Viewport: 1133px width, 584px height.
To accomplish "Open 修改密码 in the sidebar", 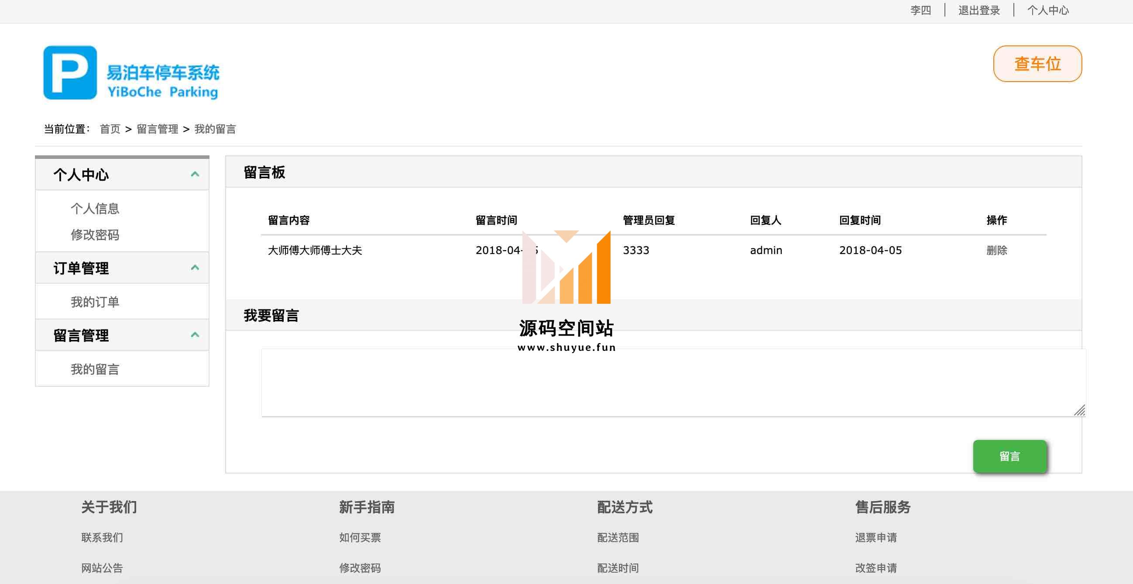I will [95, 235].
